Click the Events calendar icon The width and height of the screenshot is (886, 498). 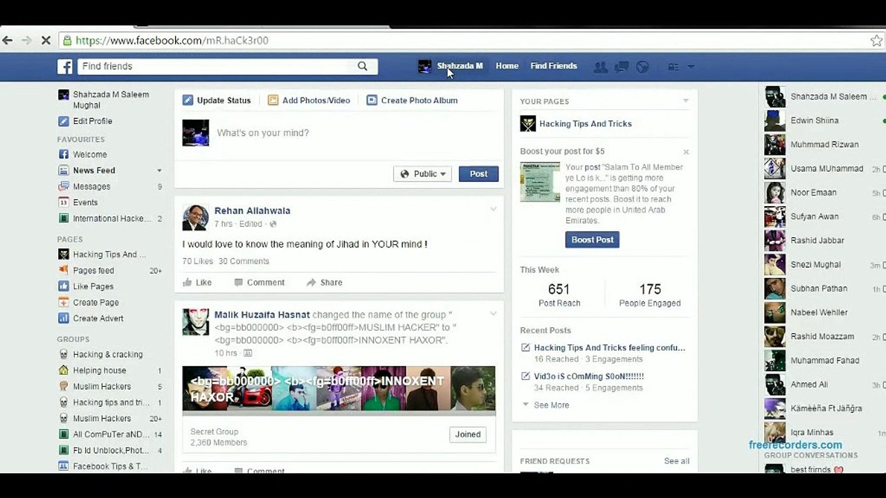point(64,203)
